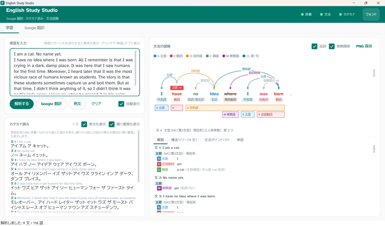Image resolution: width=385 pixels, height=226 pixels.
Task: Switch to the Google 翻訳 tab
Action: point(34,28)
